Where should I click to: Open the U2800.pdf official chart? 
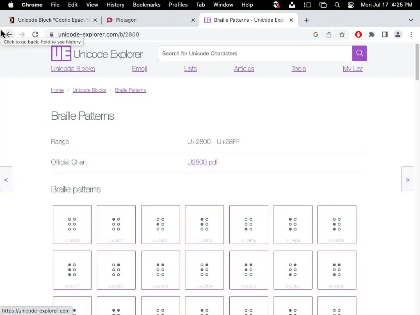(203, 162)
